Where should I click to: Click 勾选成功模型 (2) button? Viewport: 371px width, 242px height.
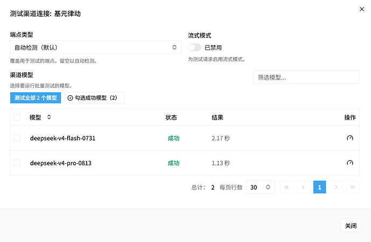[95, 98]
